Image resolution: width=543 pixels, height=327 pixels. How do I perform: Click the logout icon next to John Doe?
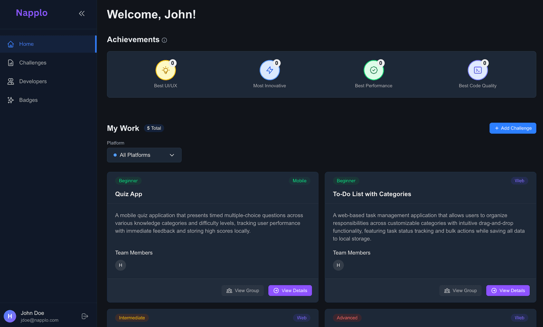[85, 316]
